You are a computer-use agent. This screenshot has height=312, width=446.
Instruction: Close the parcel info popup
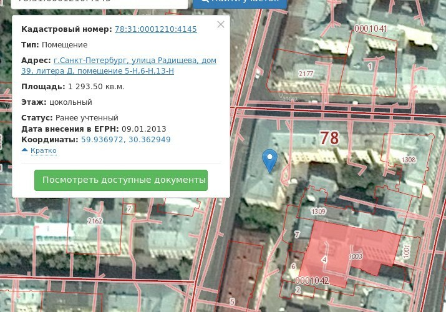220,25
